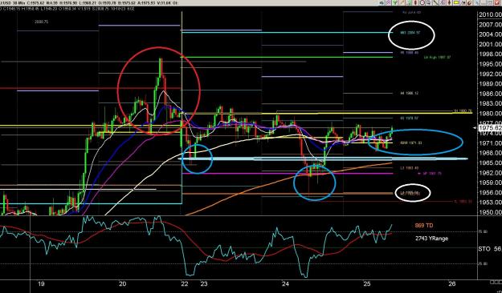Click date label 22 on time axis
This screenshot has width=502, height=293.
click(185, 283)
